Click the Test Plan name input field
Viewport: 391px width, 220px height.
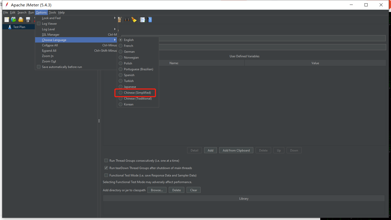(x=253, y=38)
